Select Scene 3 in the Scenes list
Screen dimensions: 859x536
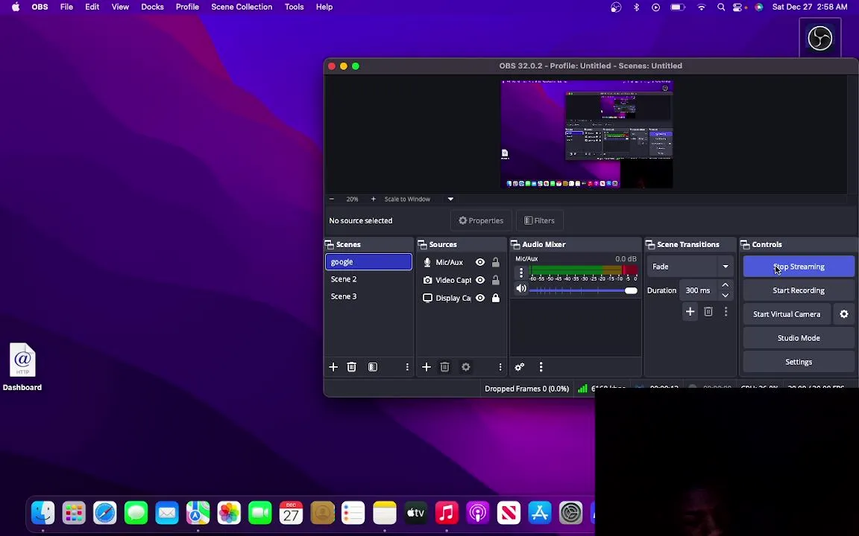click(368, 296)
